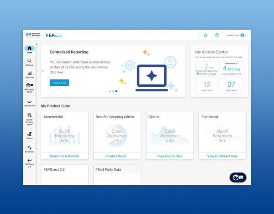Click the user avatar icon
This screenshot has width=274, height=214.
(x=242, y=35)
